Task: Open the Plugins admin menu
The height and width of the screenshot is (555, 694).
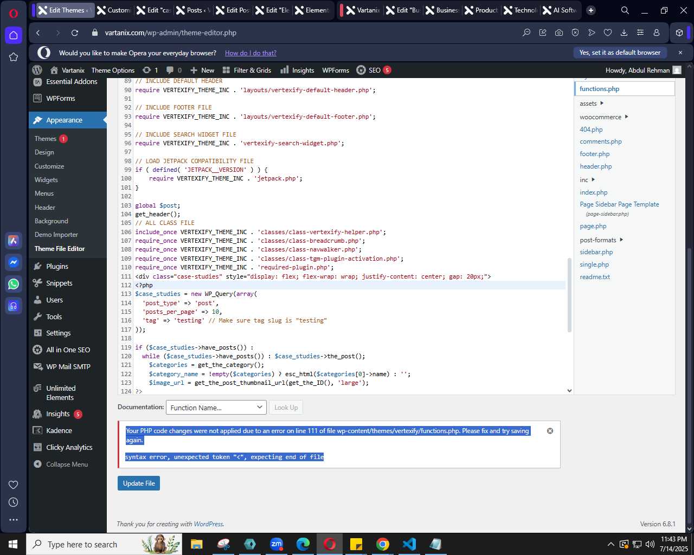Action: [57, 267]
